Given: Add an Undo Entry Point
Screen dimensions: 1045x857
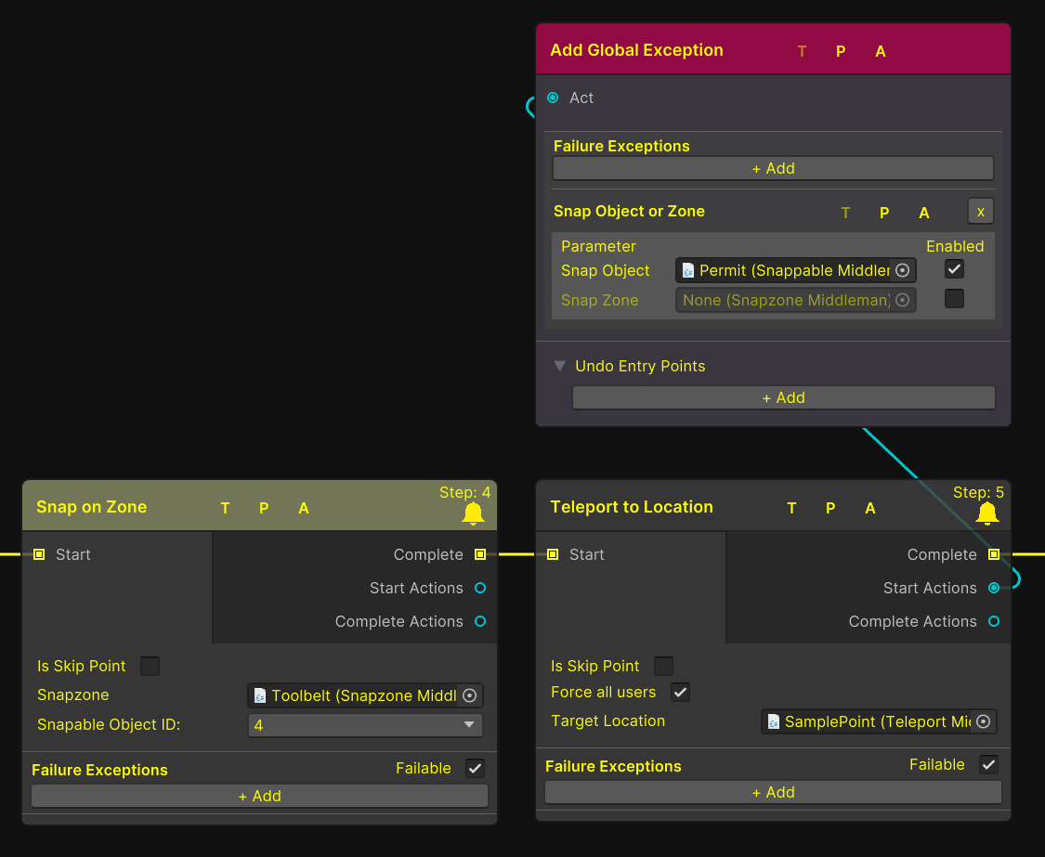Looking at the screenshot, I should tap(783, 397).
